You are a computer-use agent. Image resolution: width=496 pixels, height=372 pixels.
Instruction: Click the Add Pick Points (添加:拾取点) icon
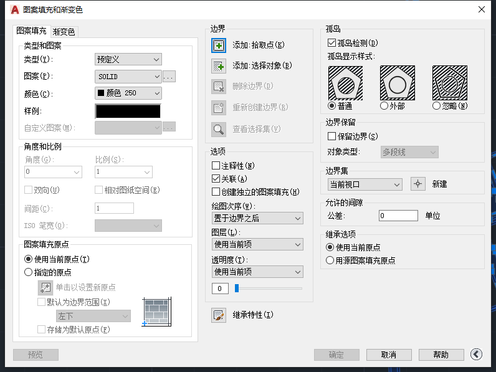pos(218,45)
